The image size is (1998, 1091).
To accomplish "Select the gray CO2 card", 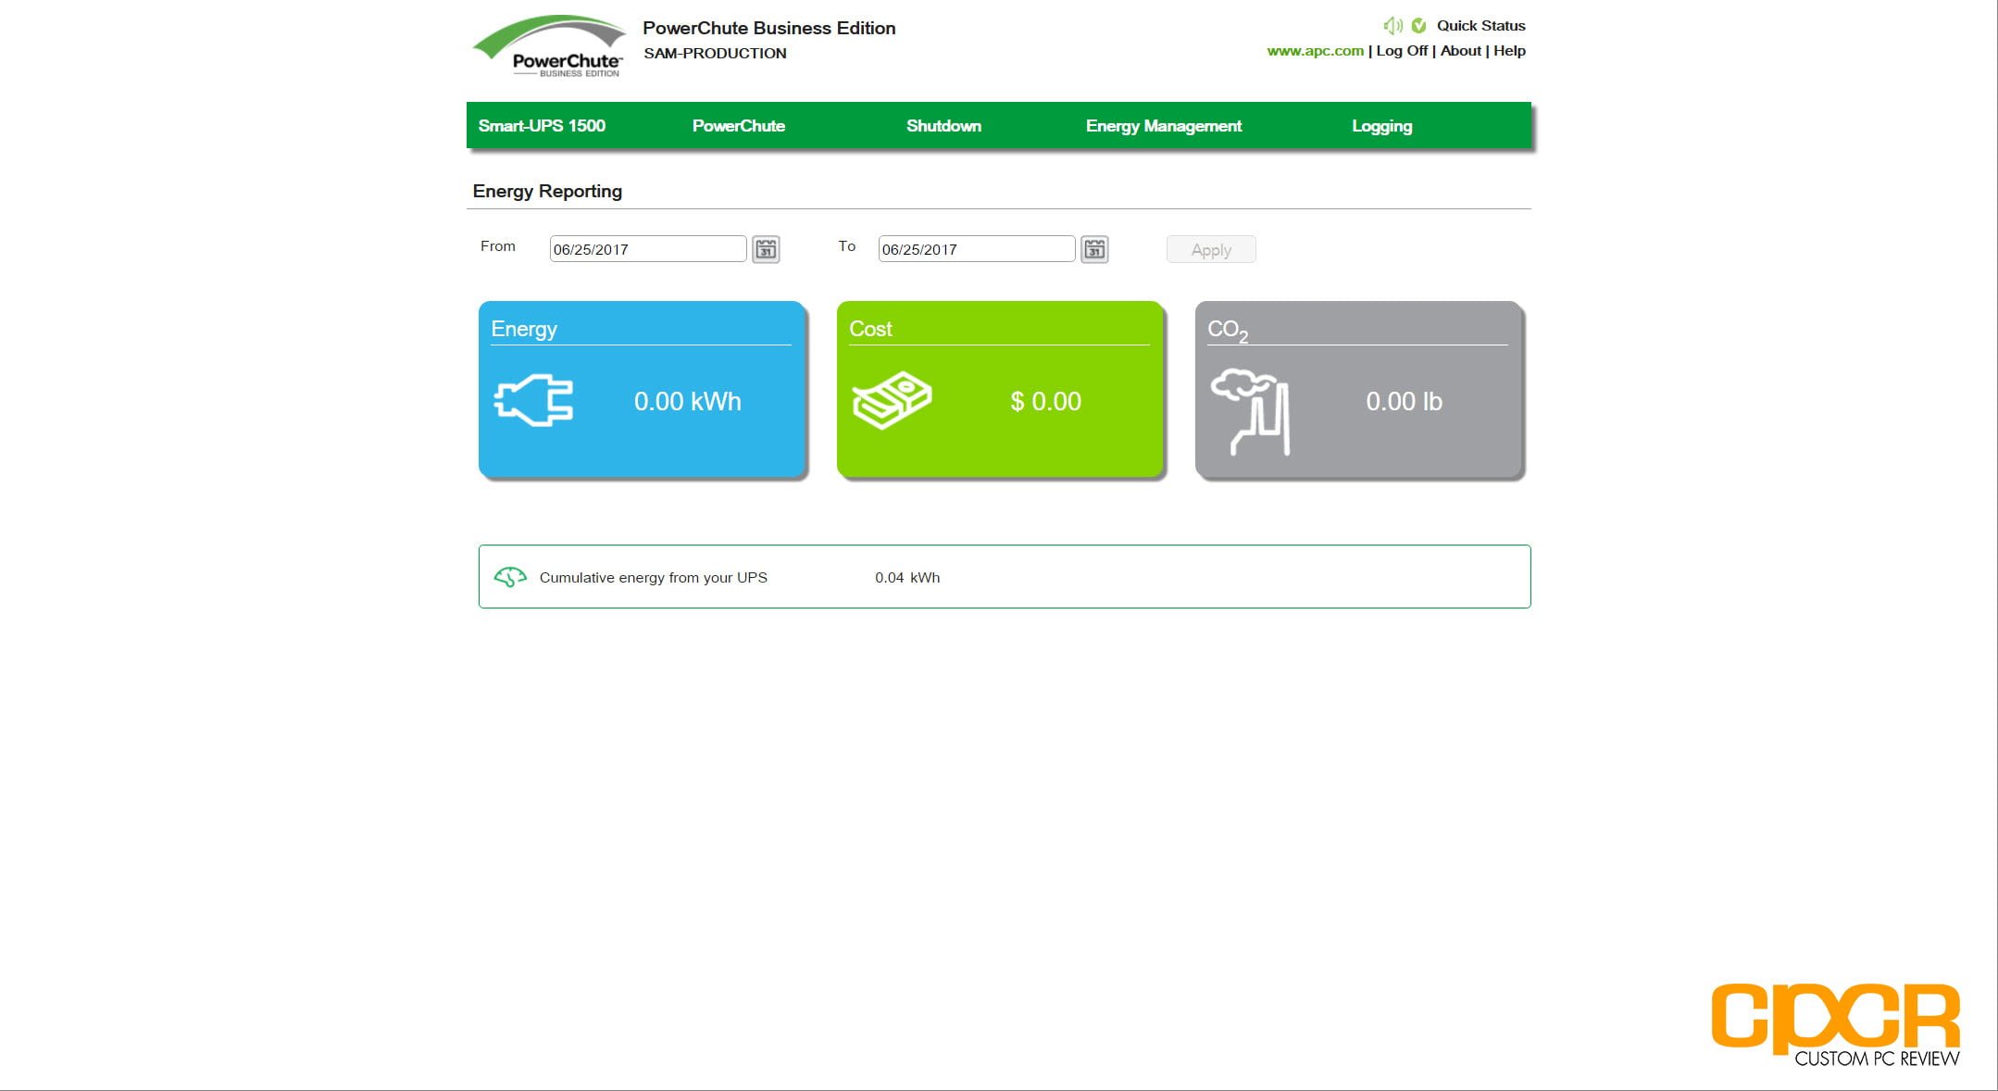I will tap(1358, 389).
